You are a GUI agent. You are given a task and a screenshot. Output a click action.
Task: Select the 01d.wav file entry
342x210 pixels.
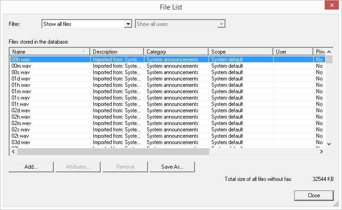(21, 79)
